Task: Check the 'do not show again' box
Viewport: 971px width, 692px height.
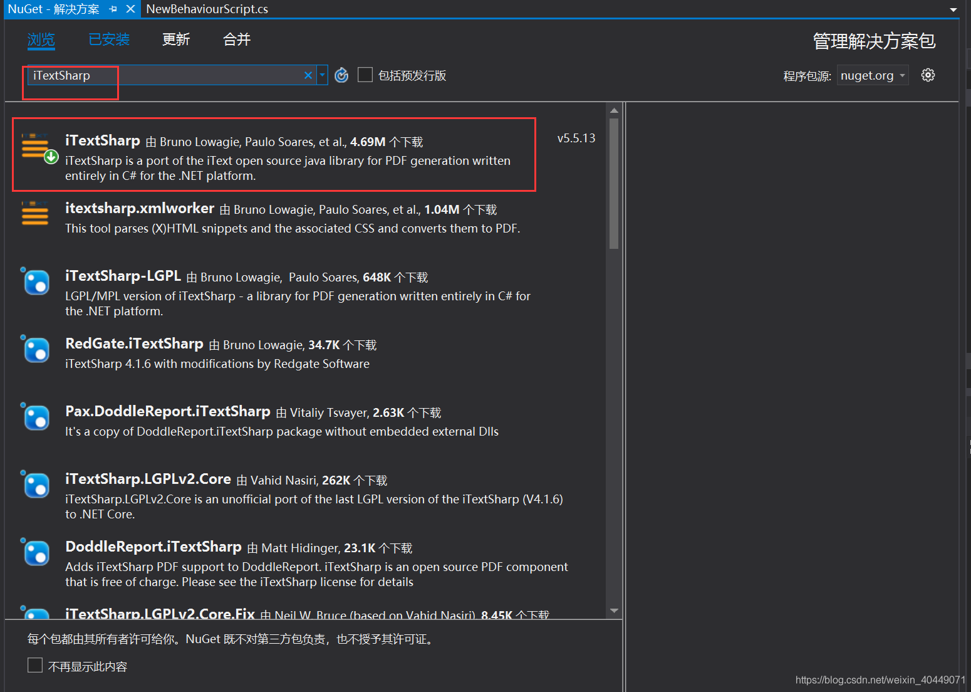Action: point(35,665)
